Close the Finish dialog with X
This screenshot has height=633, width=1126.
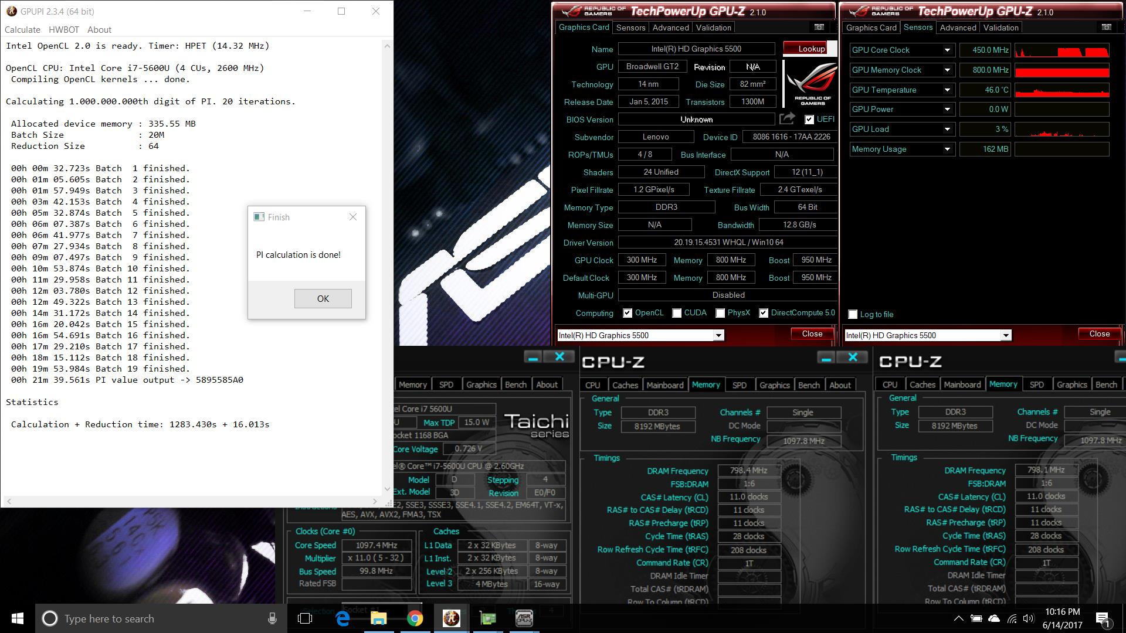[353, 217]
